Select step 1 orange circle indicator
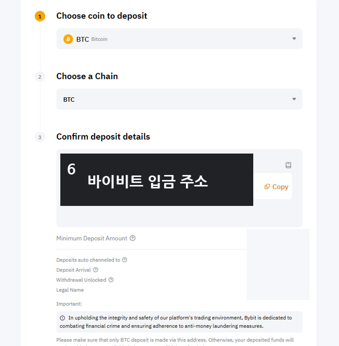The image size is (339, 346). [40, 16]
